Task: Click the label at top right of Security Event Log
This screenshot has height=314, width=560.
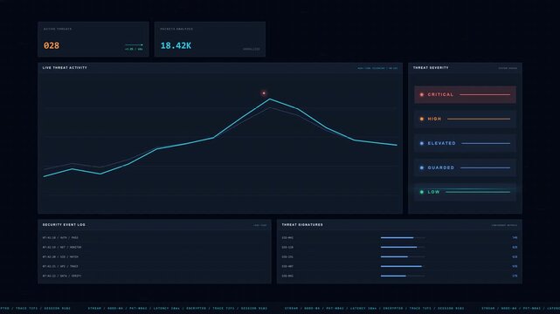Action: (259, 225)
